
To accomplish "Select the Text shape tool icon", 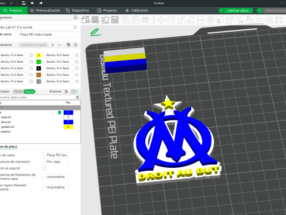I will click(240, 20).
